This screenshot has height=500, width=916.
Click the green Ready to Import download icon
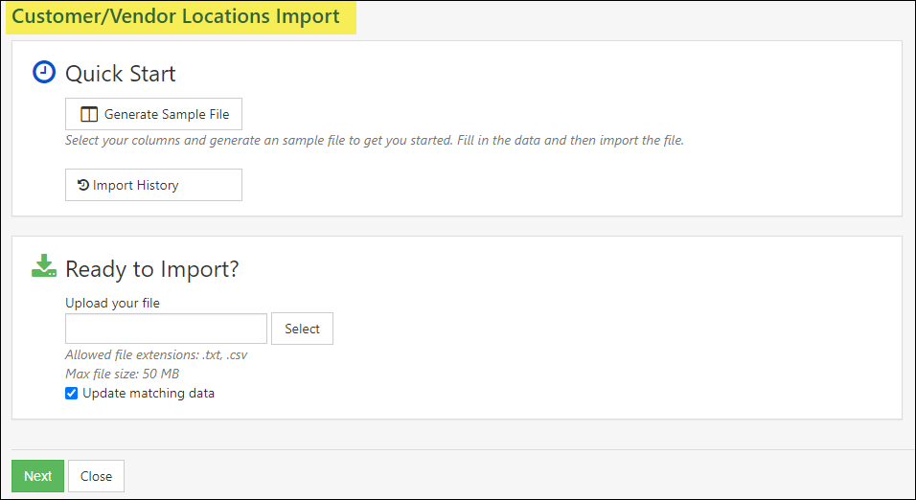(44, 265)
